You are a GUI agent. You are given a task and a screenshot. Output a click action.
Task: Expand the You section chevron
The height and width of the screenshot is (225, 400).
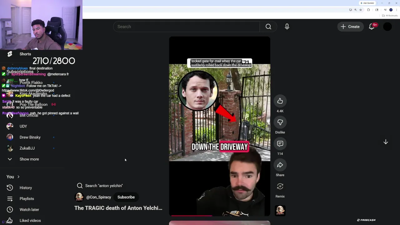[x=18, y=177]
